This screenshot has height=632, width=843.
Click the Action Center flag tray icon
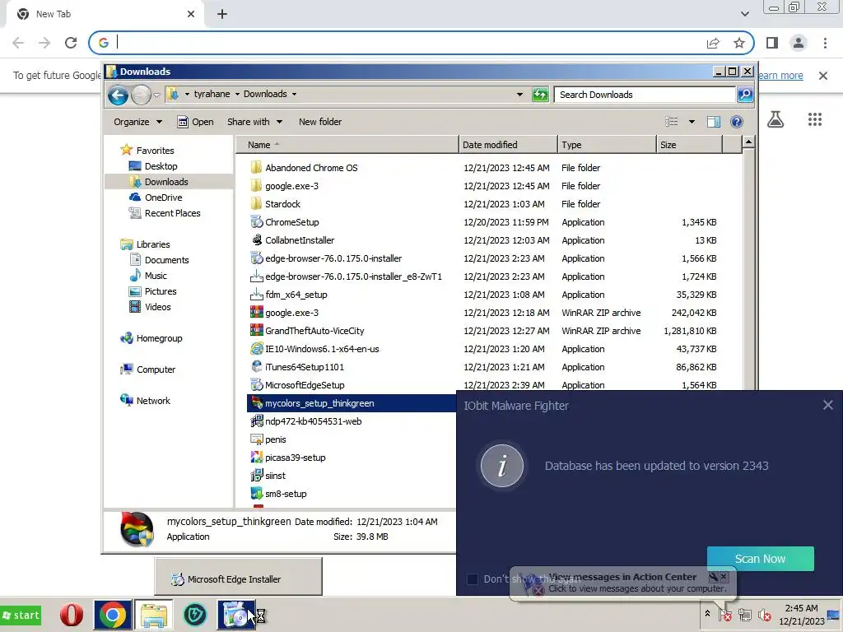[x=724, y=615]
